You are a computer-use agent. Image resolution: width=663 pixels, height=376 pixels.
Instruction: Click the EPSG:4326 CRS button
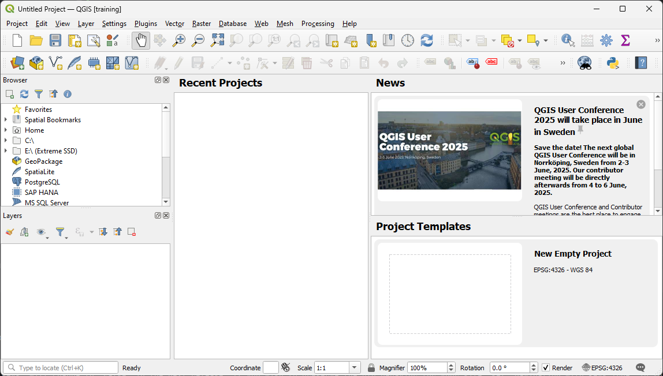(x=602, y=368)
